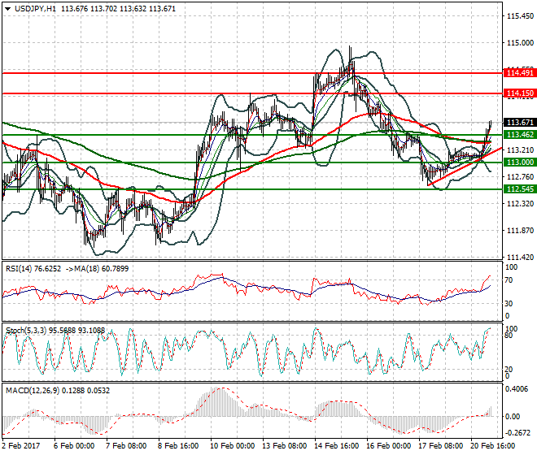Screen dimensions: 537x455
Task: Select the 112.760 price axis value
Action: click(520, 177)
